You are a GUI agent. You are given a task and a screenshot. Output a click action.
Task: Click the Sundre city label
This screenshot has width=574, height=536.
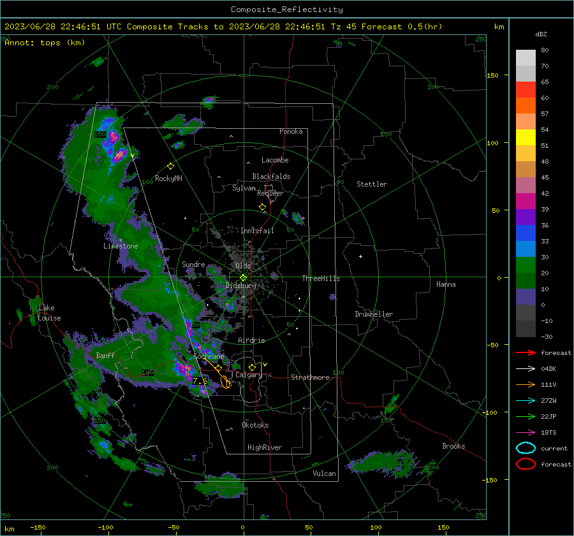193,264
